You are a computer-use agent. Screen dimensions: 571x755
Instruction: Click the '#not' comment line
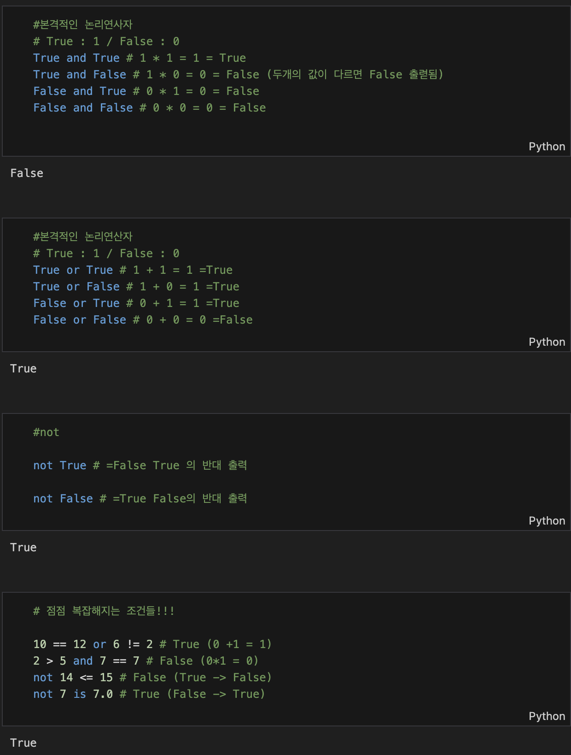pyautogui.click(x=46, y=432)
